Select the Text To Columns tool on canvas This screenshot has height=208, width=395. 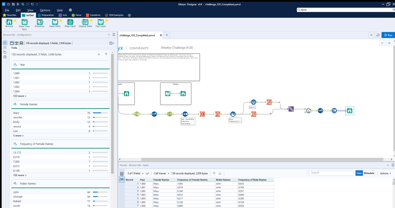(x=136, y=114)
